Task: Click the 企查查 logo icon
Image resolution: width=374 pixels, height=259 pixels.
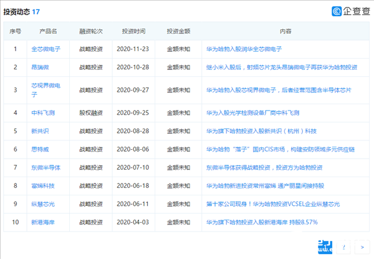Action: 337,11
